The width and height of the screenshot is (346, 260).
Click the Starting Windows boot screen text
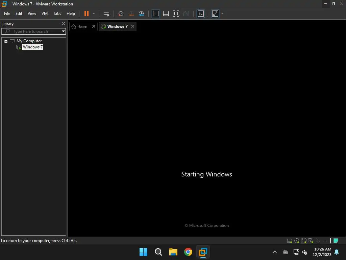(x=206, y=174)
